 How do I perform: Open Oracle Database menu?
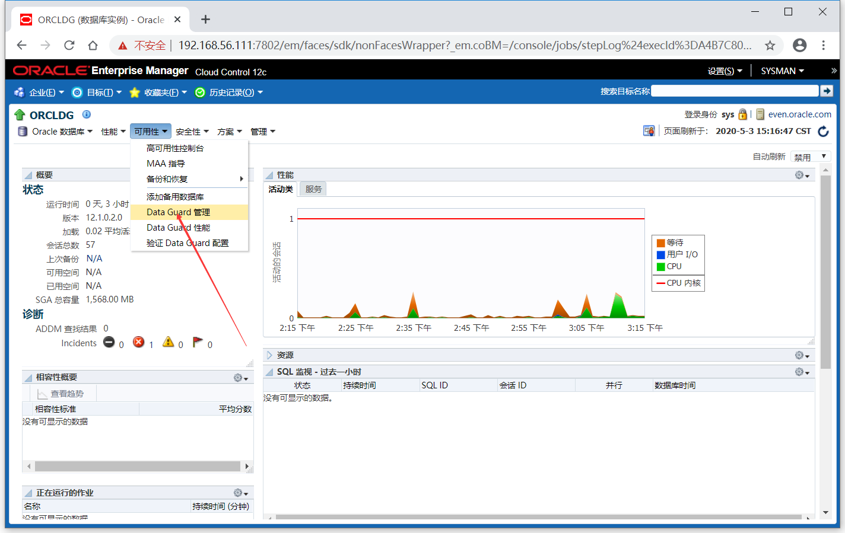(56, 132)
